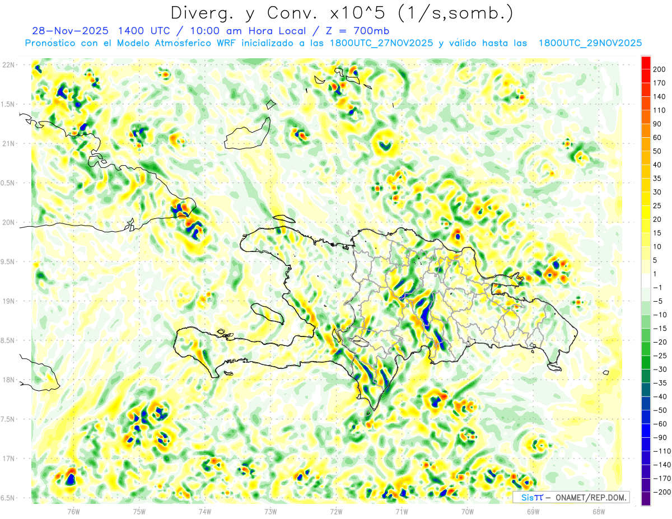
Task: Click longitude label '76W'
Action: [x=73, y=511]
